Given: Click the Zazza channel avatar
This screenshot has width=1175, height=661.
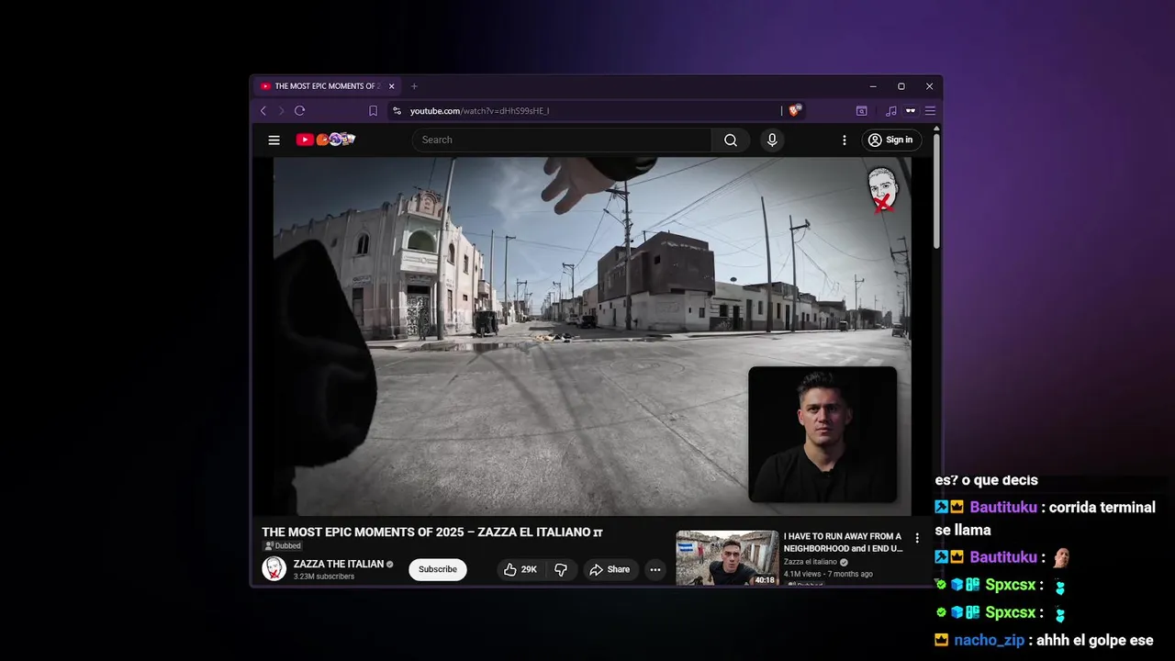Looking at the screenshot, I should click(274, 568).
